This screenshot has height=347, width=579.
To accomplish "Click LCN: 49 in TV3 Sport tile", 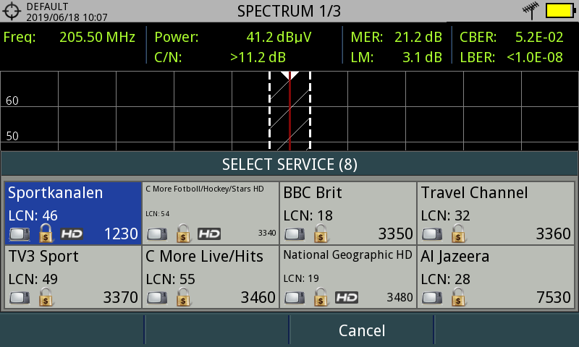I will (x=33, y=279).
